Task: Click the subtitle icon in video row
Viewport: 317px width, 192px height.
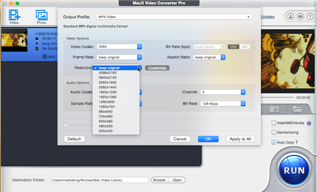Action: [x=37, y=48]
